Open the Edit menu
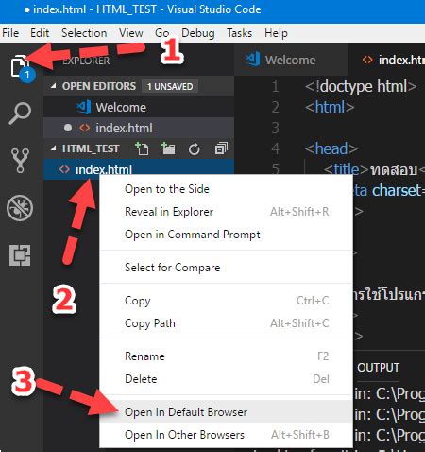The height and width of the screenshot is (452, 425). coord(40,33)
